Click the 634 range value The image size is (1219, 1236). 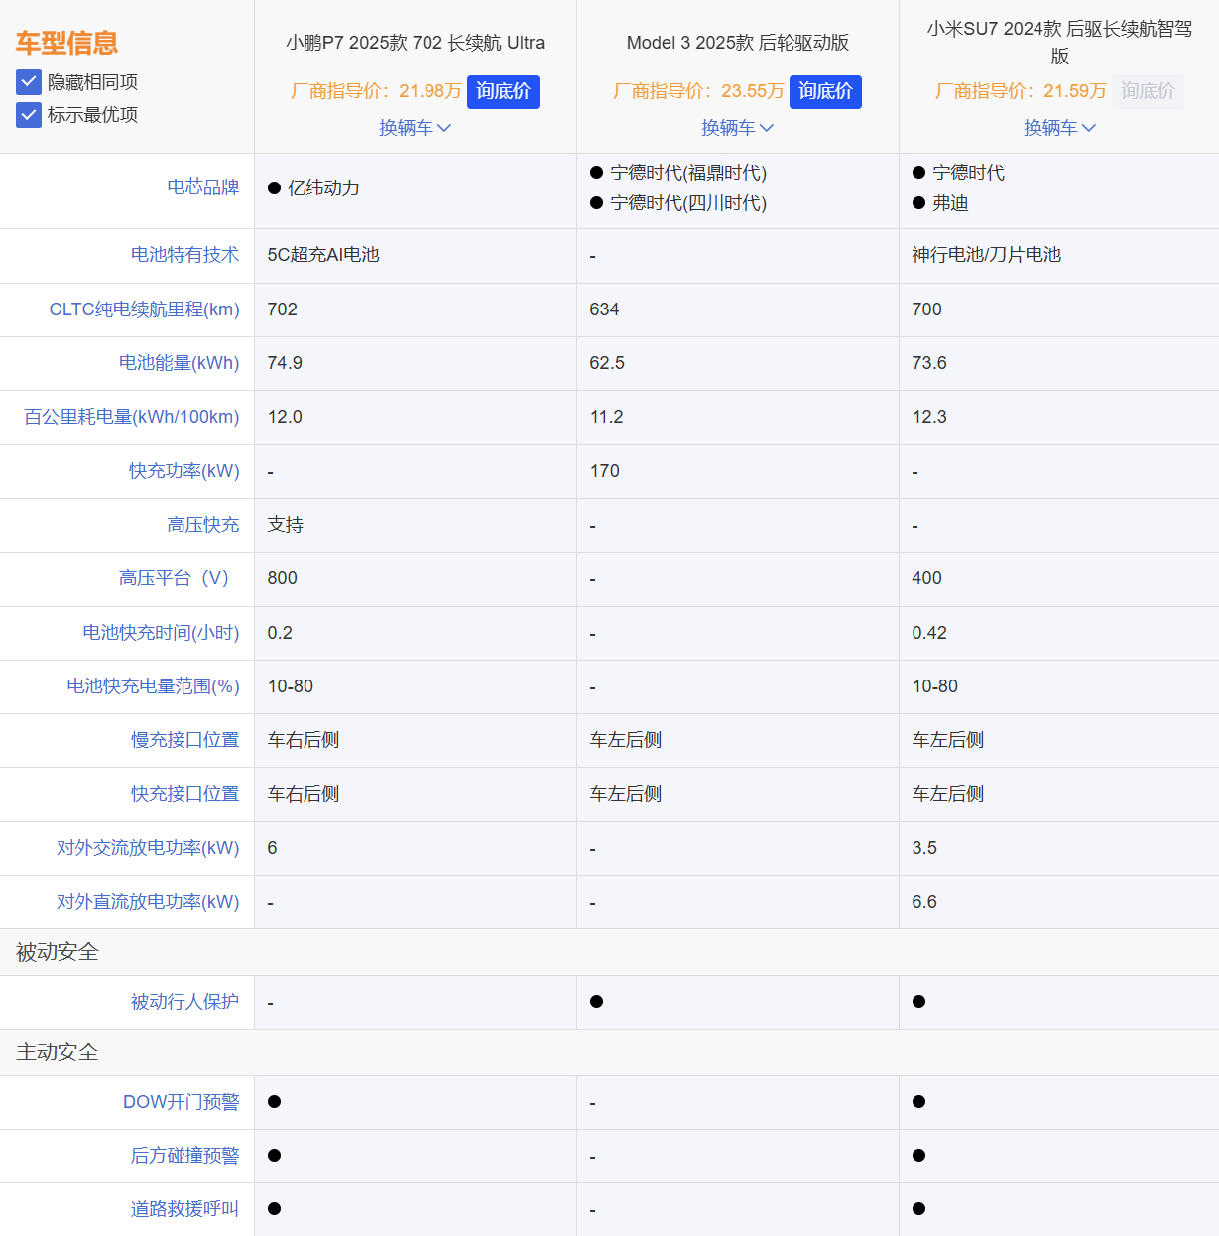604,309
